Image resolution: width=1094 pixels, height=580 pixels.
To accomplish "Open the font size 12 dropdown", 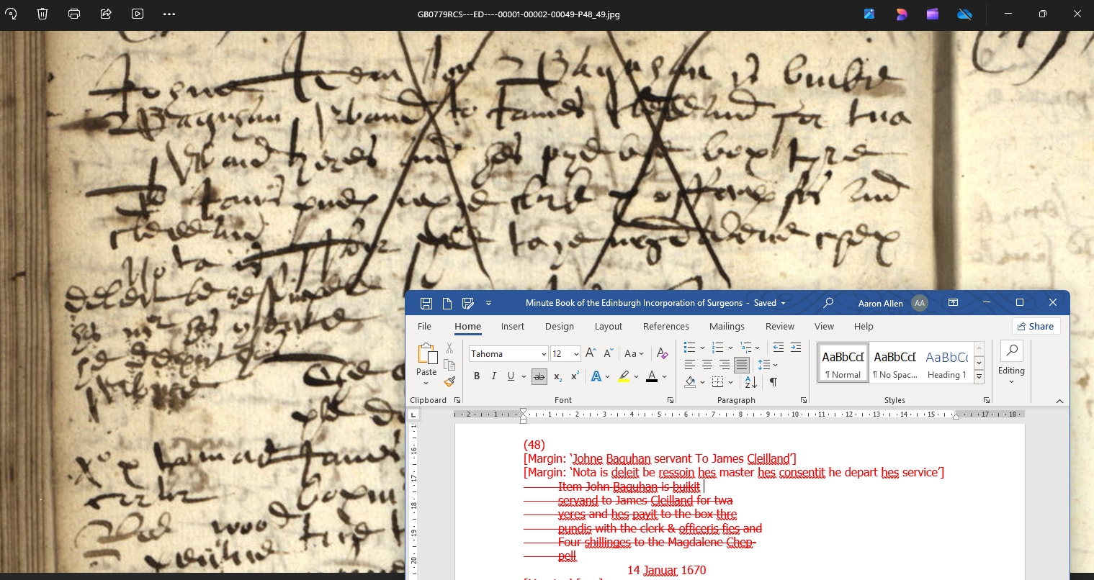I will point(576,354).
